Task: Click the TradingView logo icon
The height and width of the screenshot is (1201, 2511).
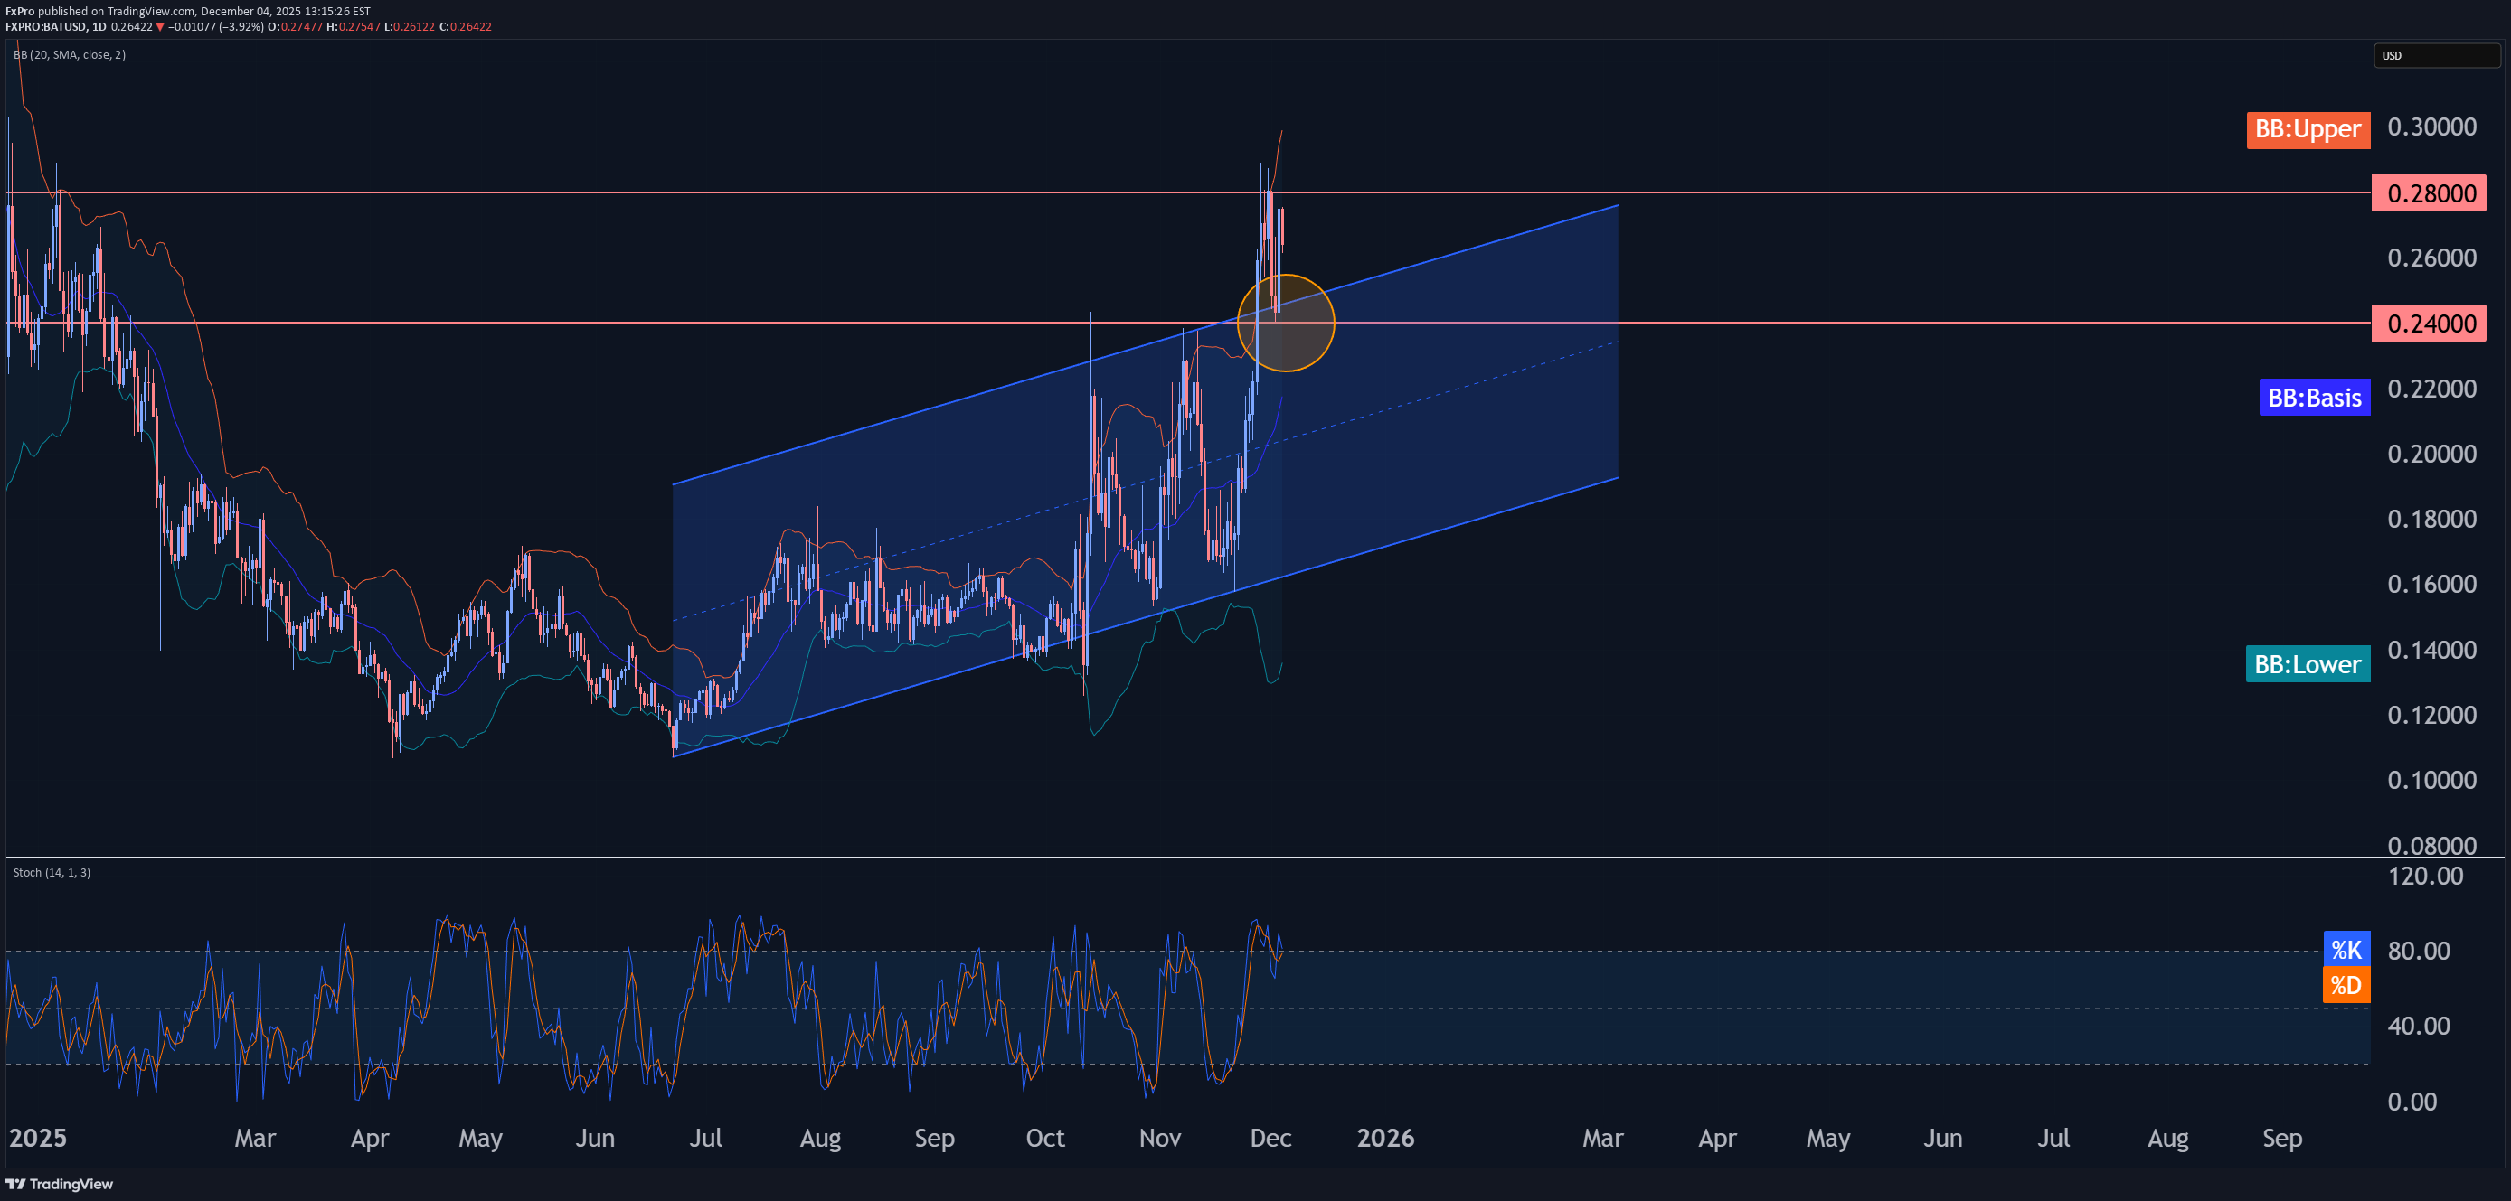Action: (15, 1184)
